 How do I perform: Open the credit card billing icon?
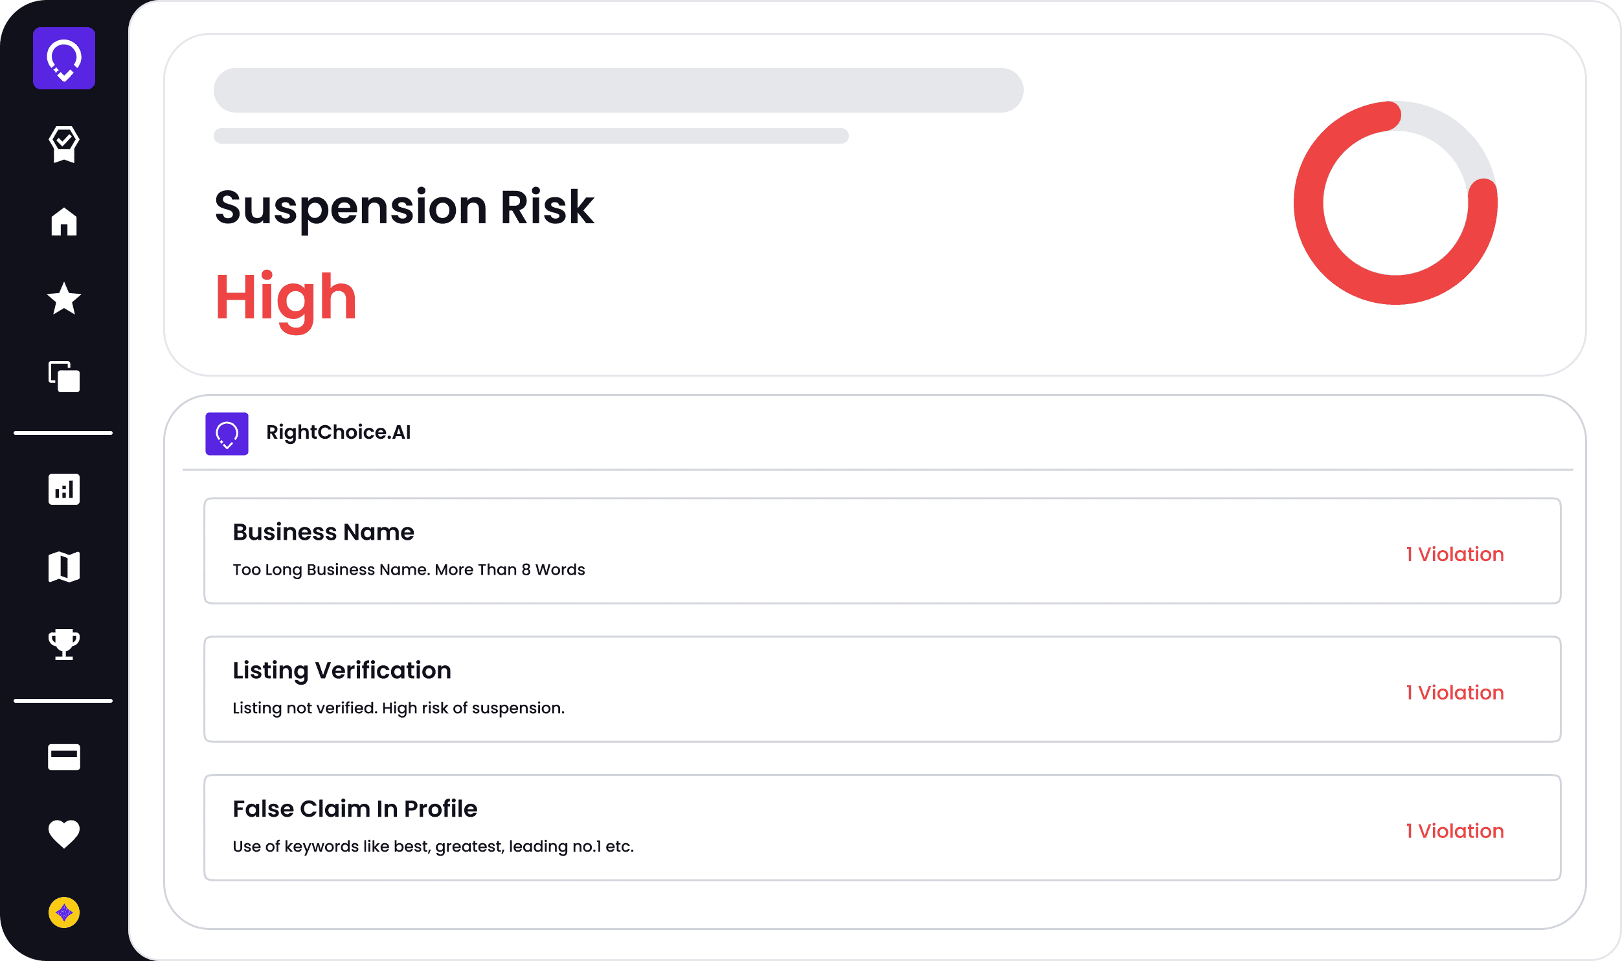(63, 757)
